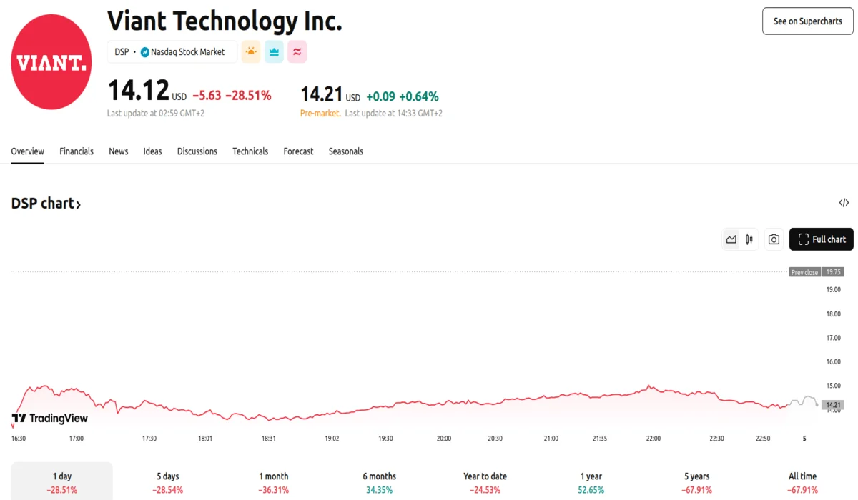858x500 pixels.
Task: Click the See on Supercharts button
Action: 807,21
